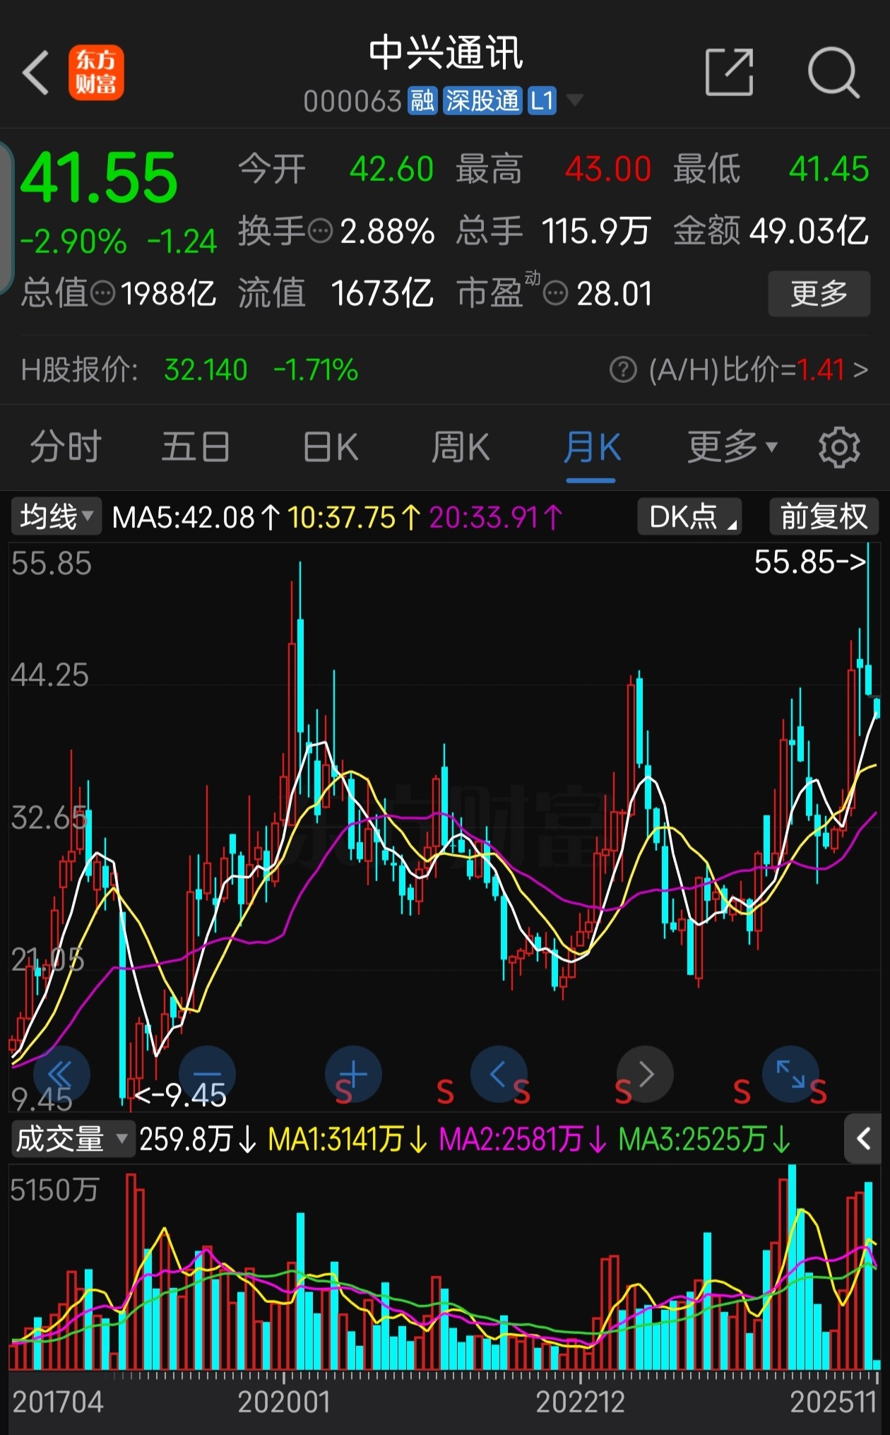Tap the 东方财富 orange logo
This screenshot has height=1435, width=890.
click(x=96, y=72)
